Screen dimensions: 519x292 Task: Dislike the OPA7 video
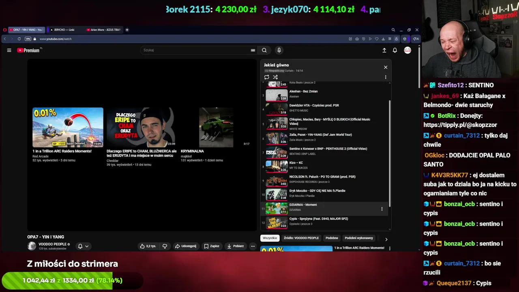pos(165,246)
